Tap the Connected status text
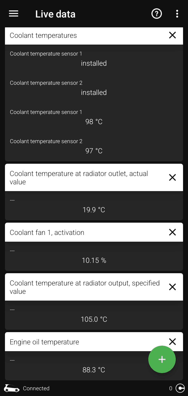This screenshot has width=188, height=396. [36, 388]
